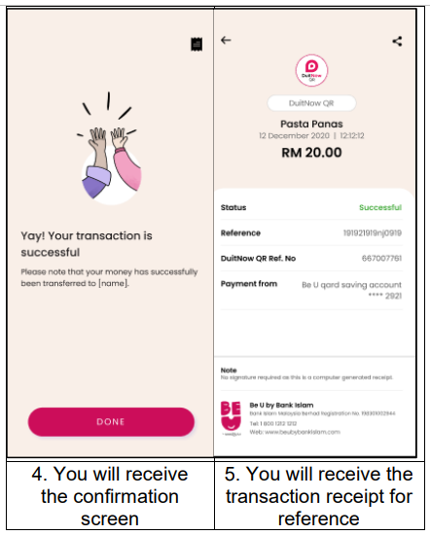This screenshot has width=430, height=535.
Task: Tap the DONE button
Action: click(x=111, y=422)
